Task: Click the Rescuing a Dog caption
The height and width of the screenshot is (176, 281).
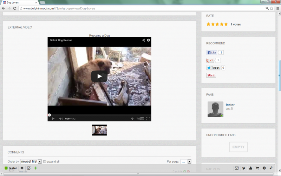Action: click(x=99, y=36)
